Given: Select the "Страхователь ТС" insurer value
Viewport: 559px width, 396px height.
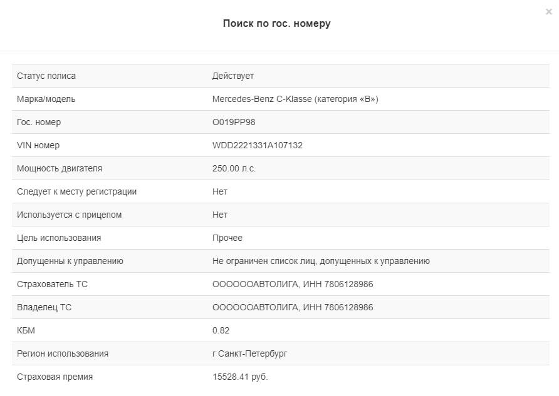Looking at the screenshot, I should [x=293, y=284].
